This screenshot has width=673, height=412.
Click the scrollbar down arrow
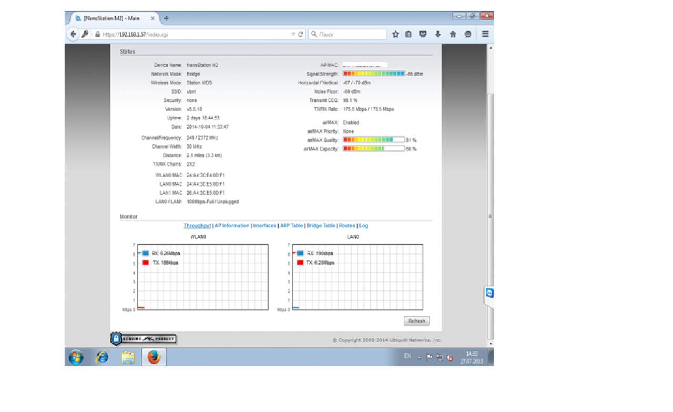point(491,344)
